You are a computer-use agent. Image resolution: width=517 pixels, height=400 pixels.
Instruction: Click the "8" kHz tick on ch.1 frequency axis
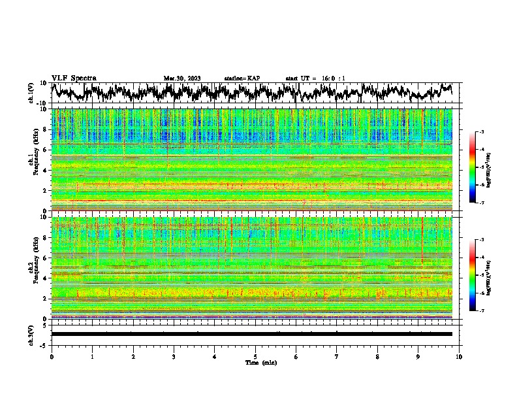tap(46, 129)
